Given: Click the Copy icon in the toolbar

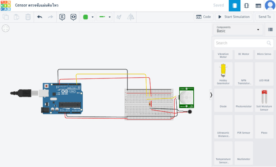Looking at the screenshot, I should point(6,17).
